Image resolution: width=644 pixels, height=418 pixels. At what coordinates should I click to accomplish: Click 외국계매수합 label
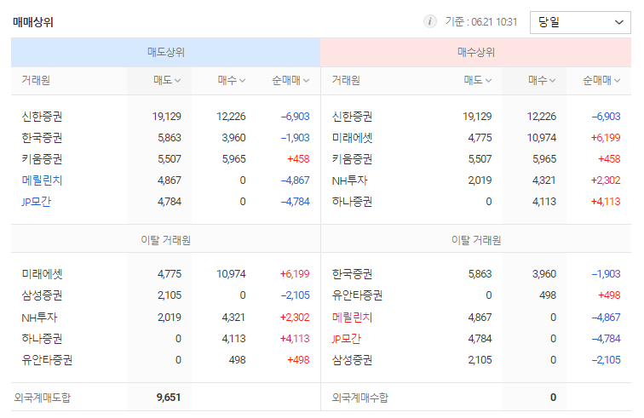pos(359,398)
